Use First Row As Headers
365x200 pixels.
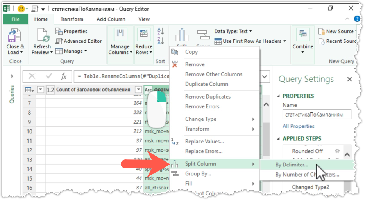point(250,41)
